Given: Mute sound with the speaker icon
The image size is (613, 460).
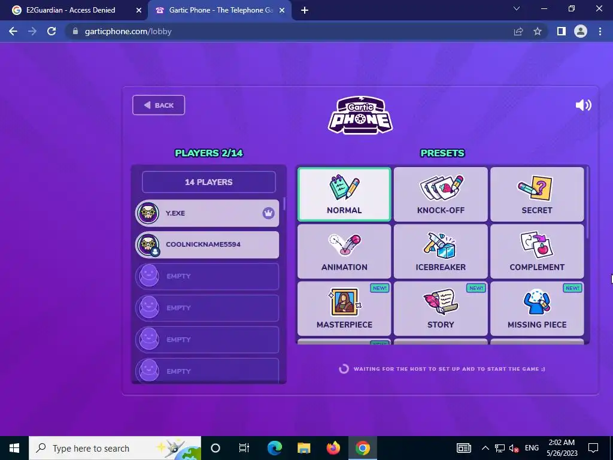Looking at the screenshot, I should [583, 105].
